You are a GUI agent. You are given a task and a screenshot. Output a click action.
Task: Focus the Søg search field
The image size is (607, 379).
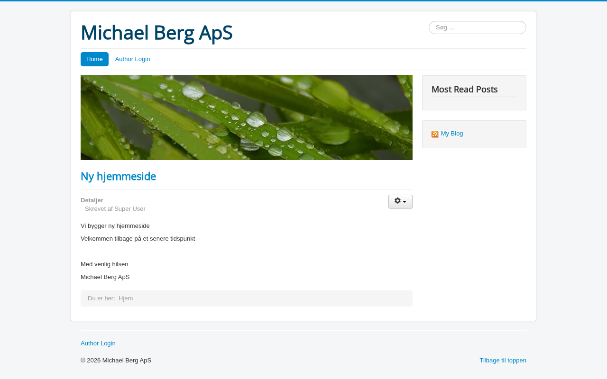point(477,27)
